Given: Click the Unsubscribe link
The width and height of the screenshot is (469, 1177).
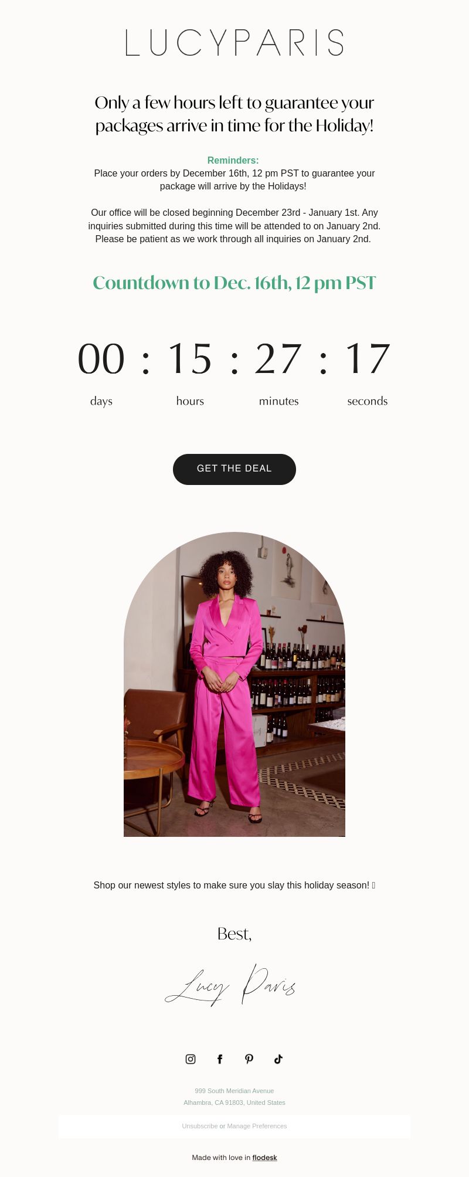Looking at the screenshot, I should (199, 1126).
